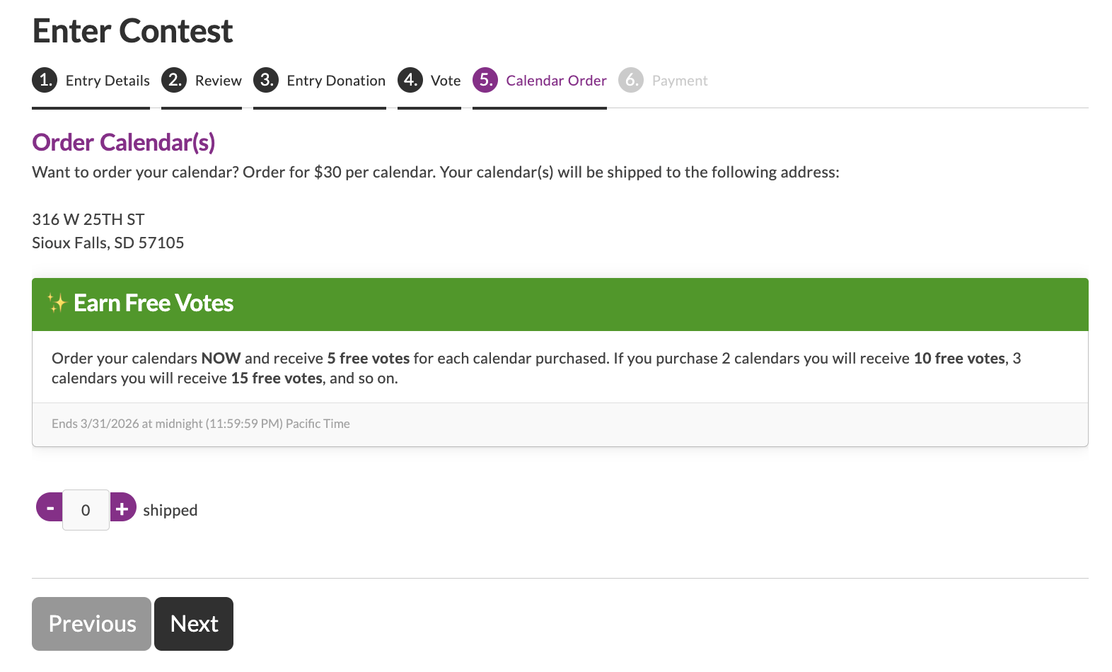Click the step 4 circle icon
Screen dimensions: 1112x672
click(x=410, y=80)
